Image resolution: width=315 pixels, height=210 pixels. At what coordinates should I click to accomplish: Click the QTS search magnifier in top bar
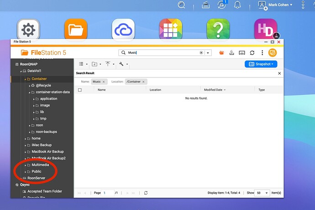click(x=181, y=5)
